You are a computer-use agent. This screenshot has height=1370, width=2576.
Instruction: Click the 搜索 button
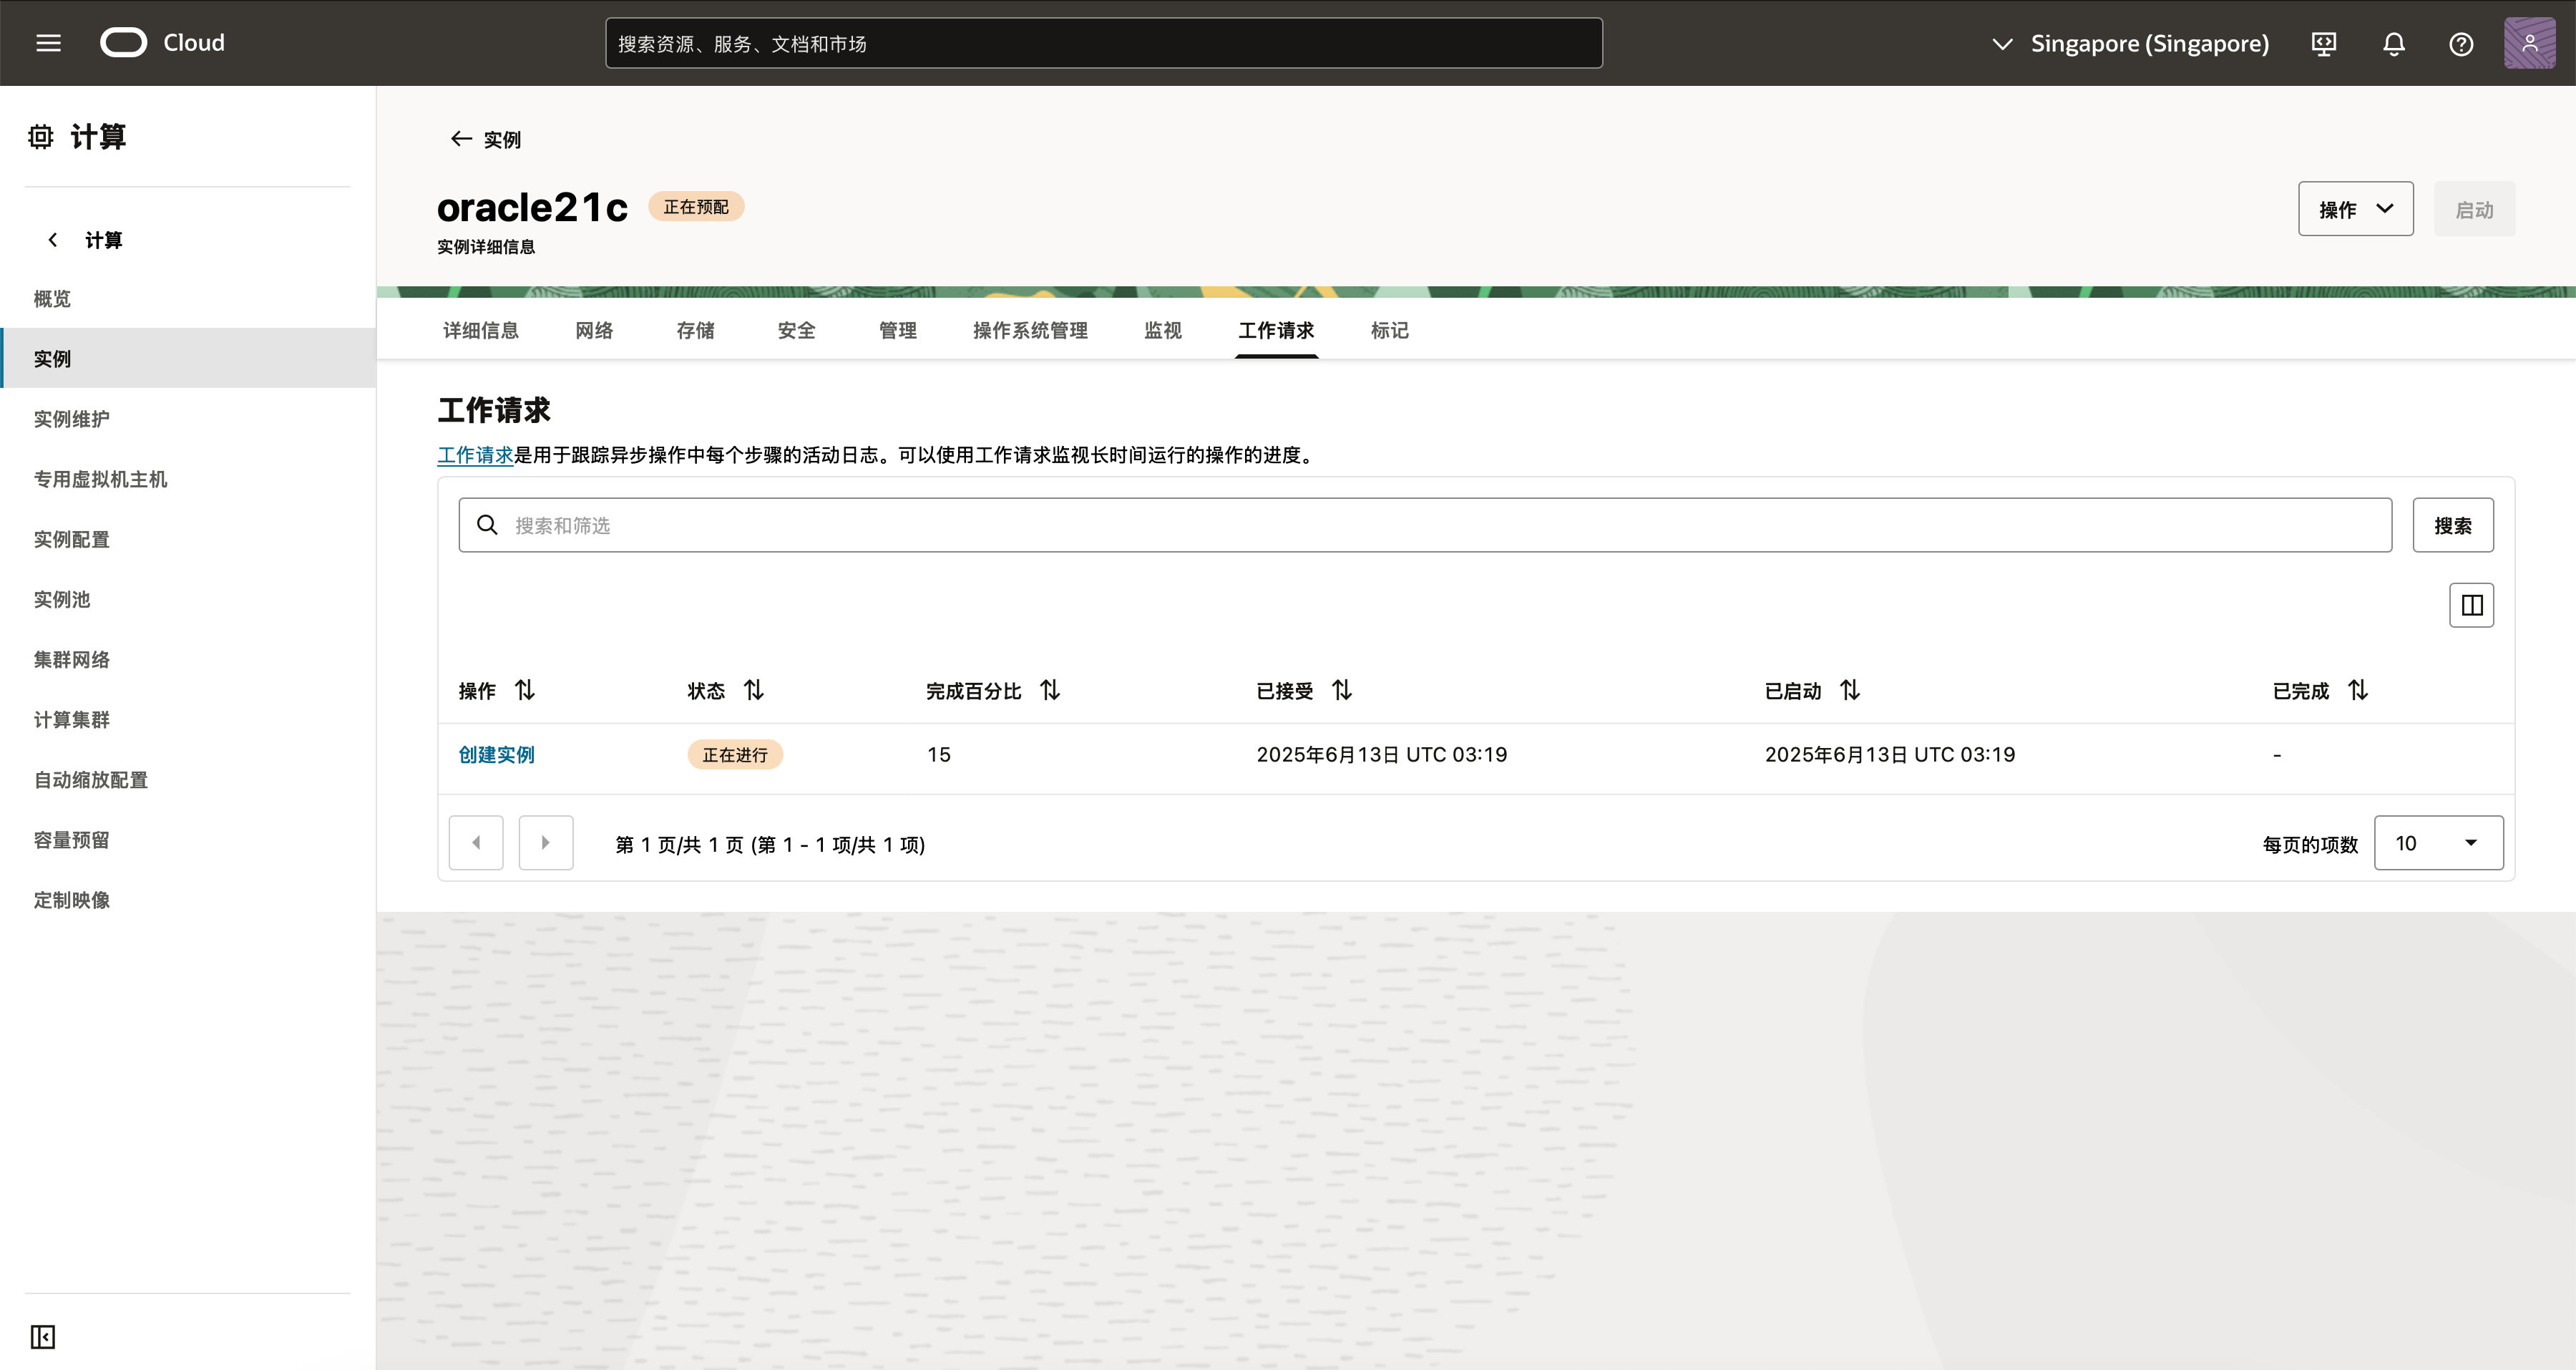click(x=2452, y=525)
